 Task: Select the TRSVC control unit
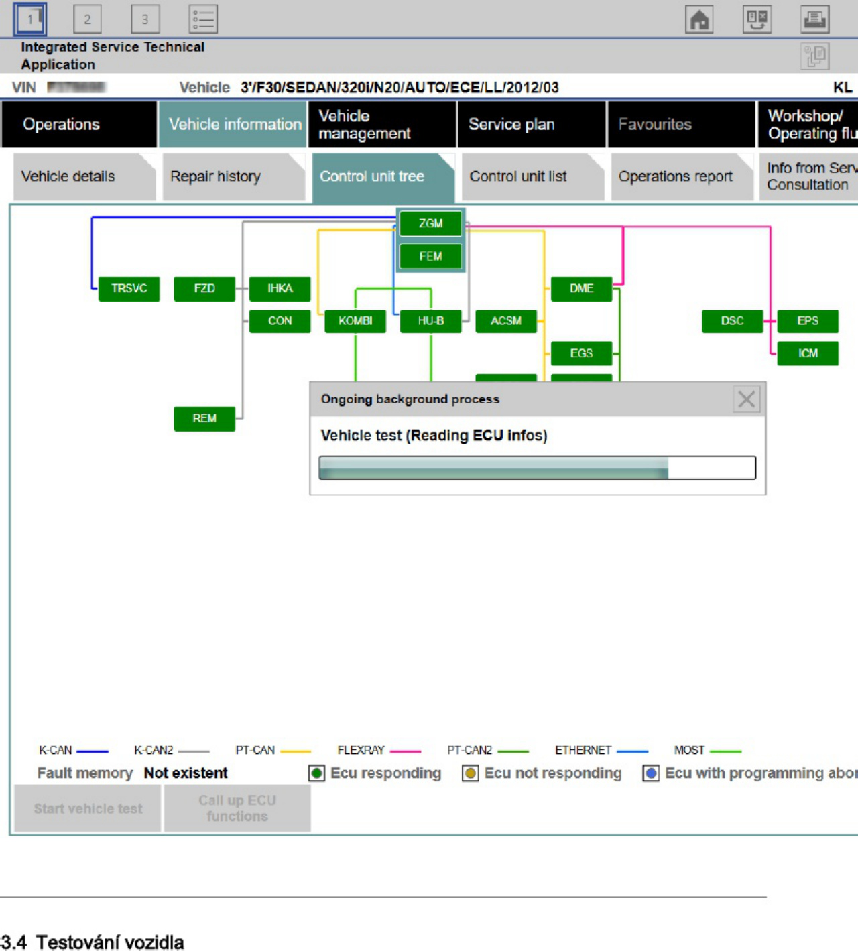[x=129, y=289]
